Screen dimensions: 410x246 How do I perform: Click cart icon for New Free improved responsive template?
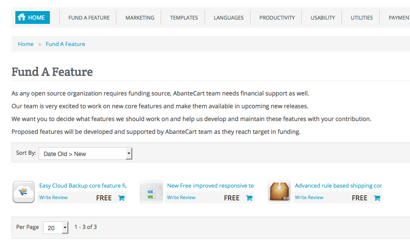coord(249,198)
